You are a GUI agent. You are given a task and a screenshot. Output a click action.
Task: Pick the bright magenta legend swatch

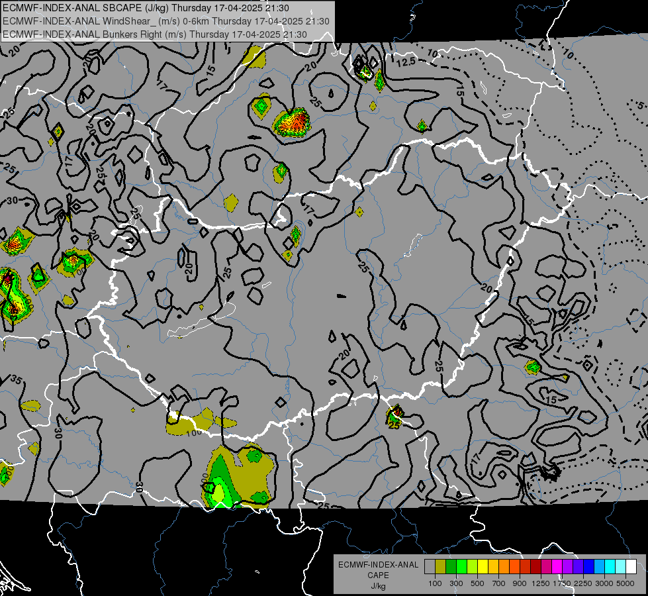pos(557,566)
